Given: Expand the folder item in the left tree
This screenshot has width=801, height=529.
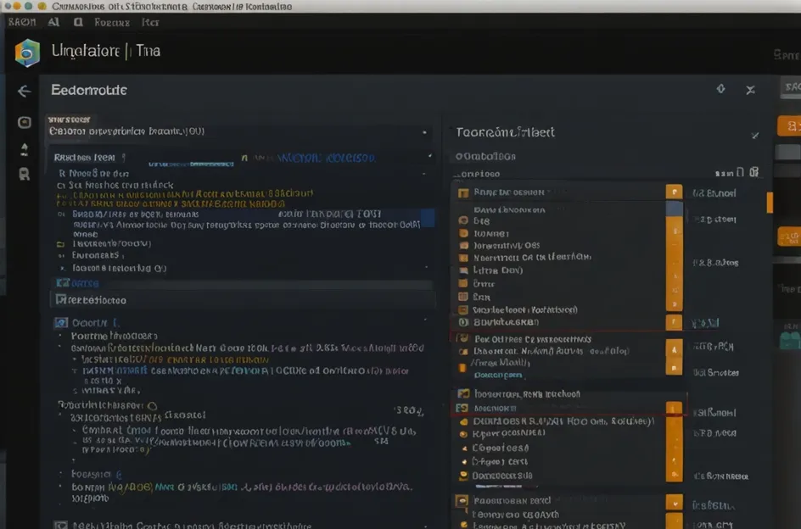Looking at the screenshot, I should pos(60,244).
